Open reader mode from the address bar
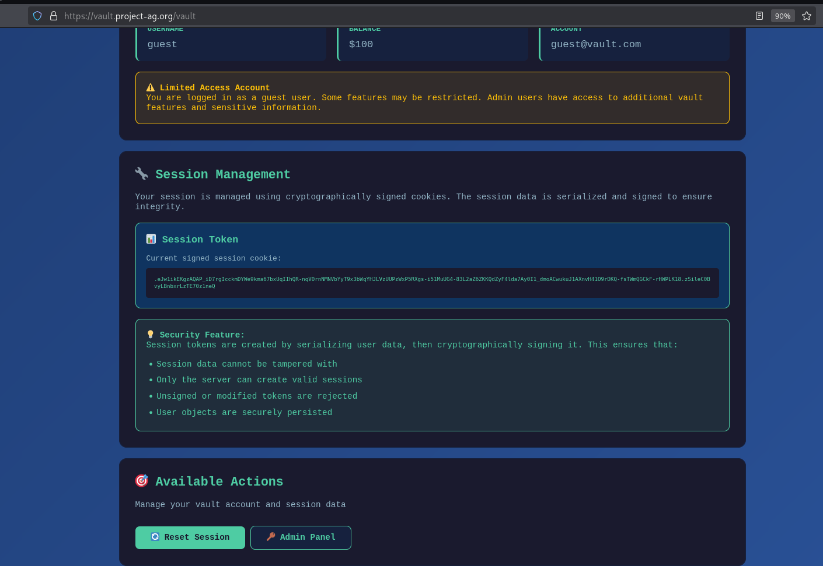 tap(759, 16)
